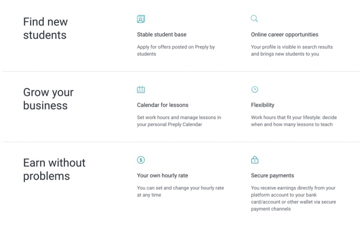Click the secure payment channels description text

point(293,198)
